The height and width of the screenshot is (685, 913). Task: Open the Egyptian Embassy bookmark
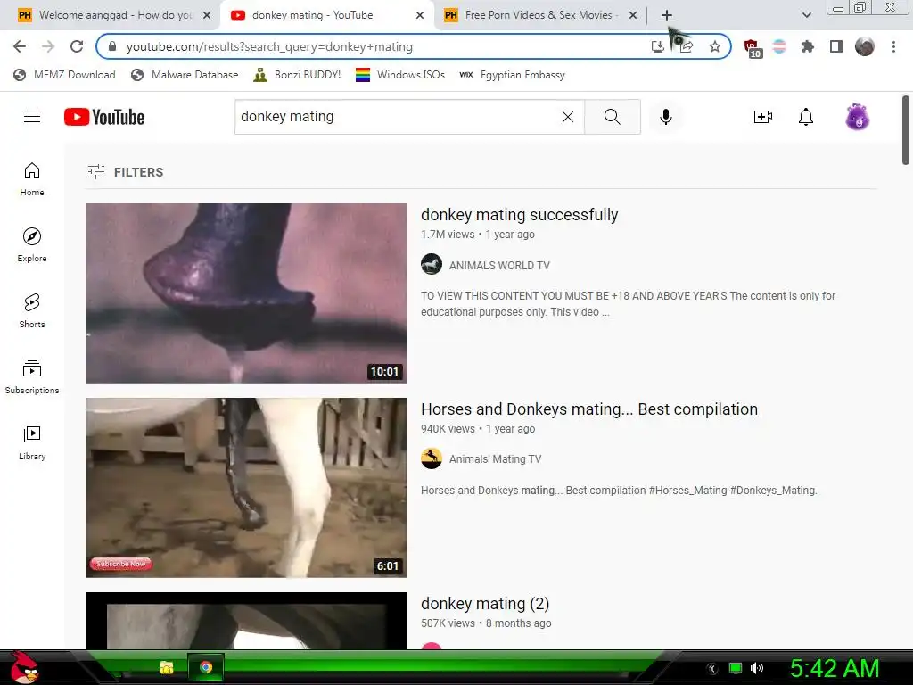tap(513, 75)
